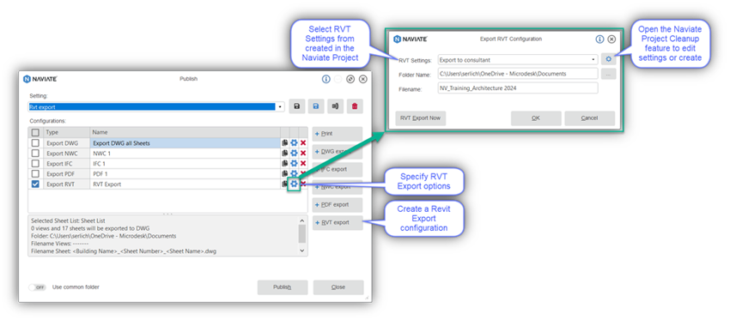The width and height of the screenshot is (730, 320).
Task: Uncheck the Export RVT checkbox
Action: pyautogui.click(x=35, y=184)
